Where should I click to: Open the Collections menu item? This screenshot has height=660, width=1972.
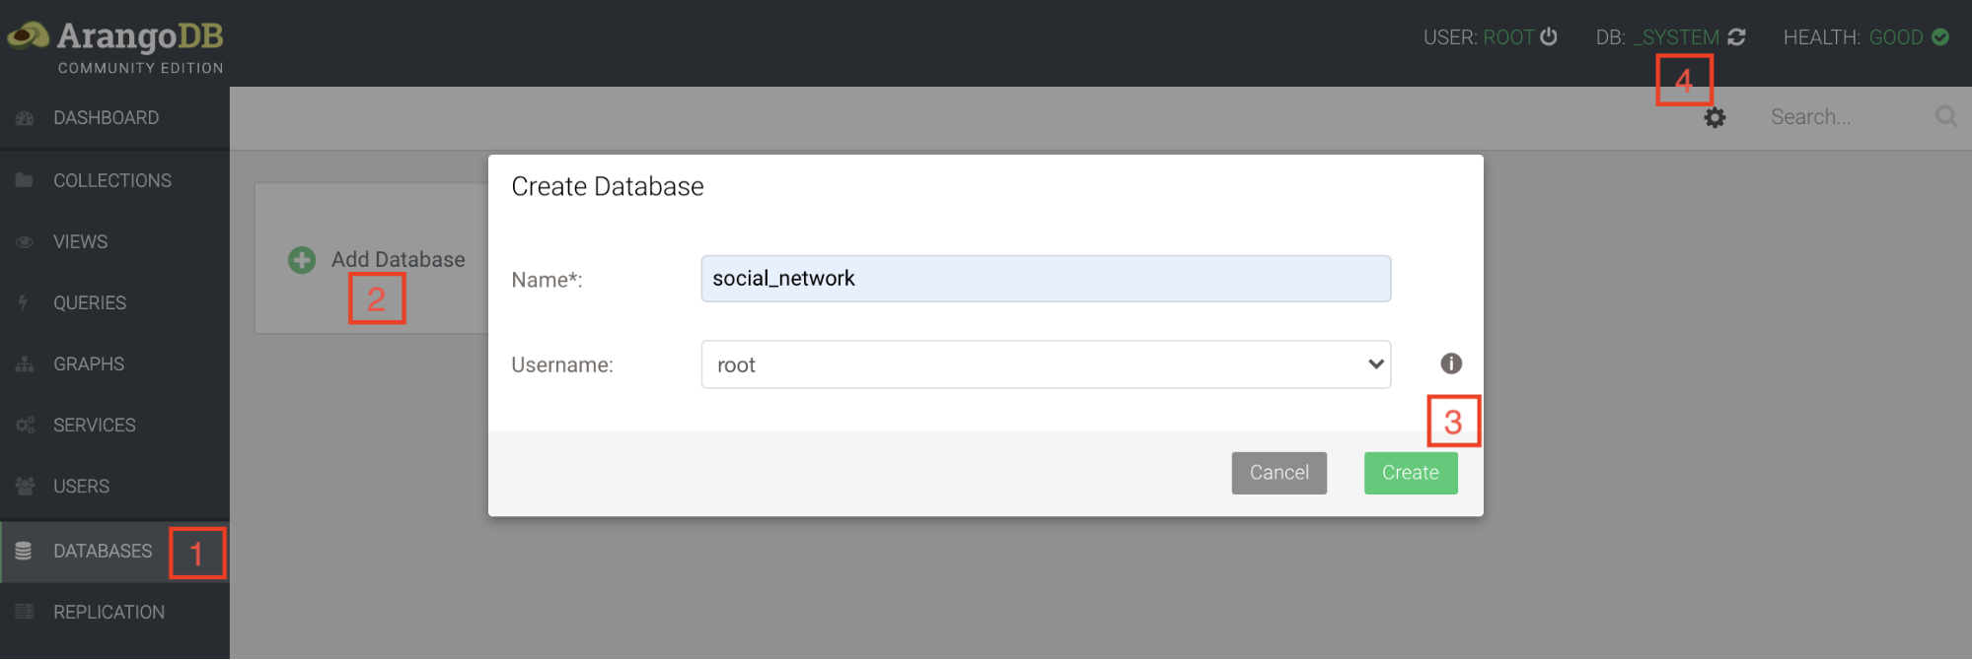point(114,180)
